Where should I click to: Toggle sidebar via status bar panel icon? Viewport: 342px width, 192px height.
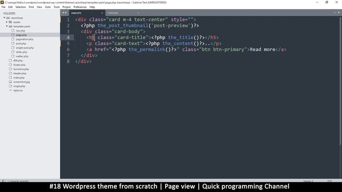[4, 181]
